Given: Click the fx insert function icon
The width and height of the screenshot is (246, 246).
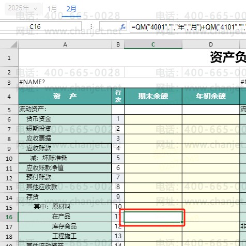Looking at the screenshot, I should [123, 27].
